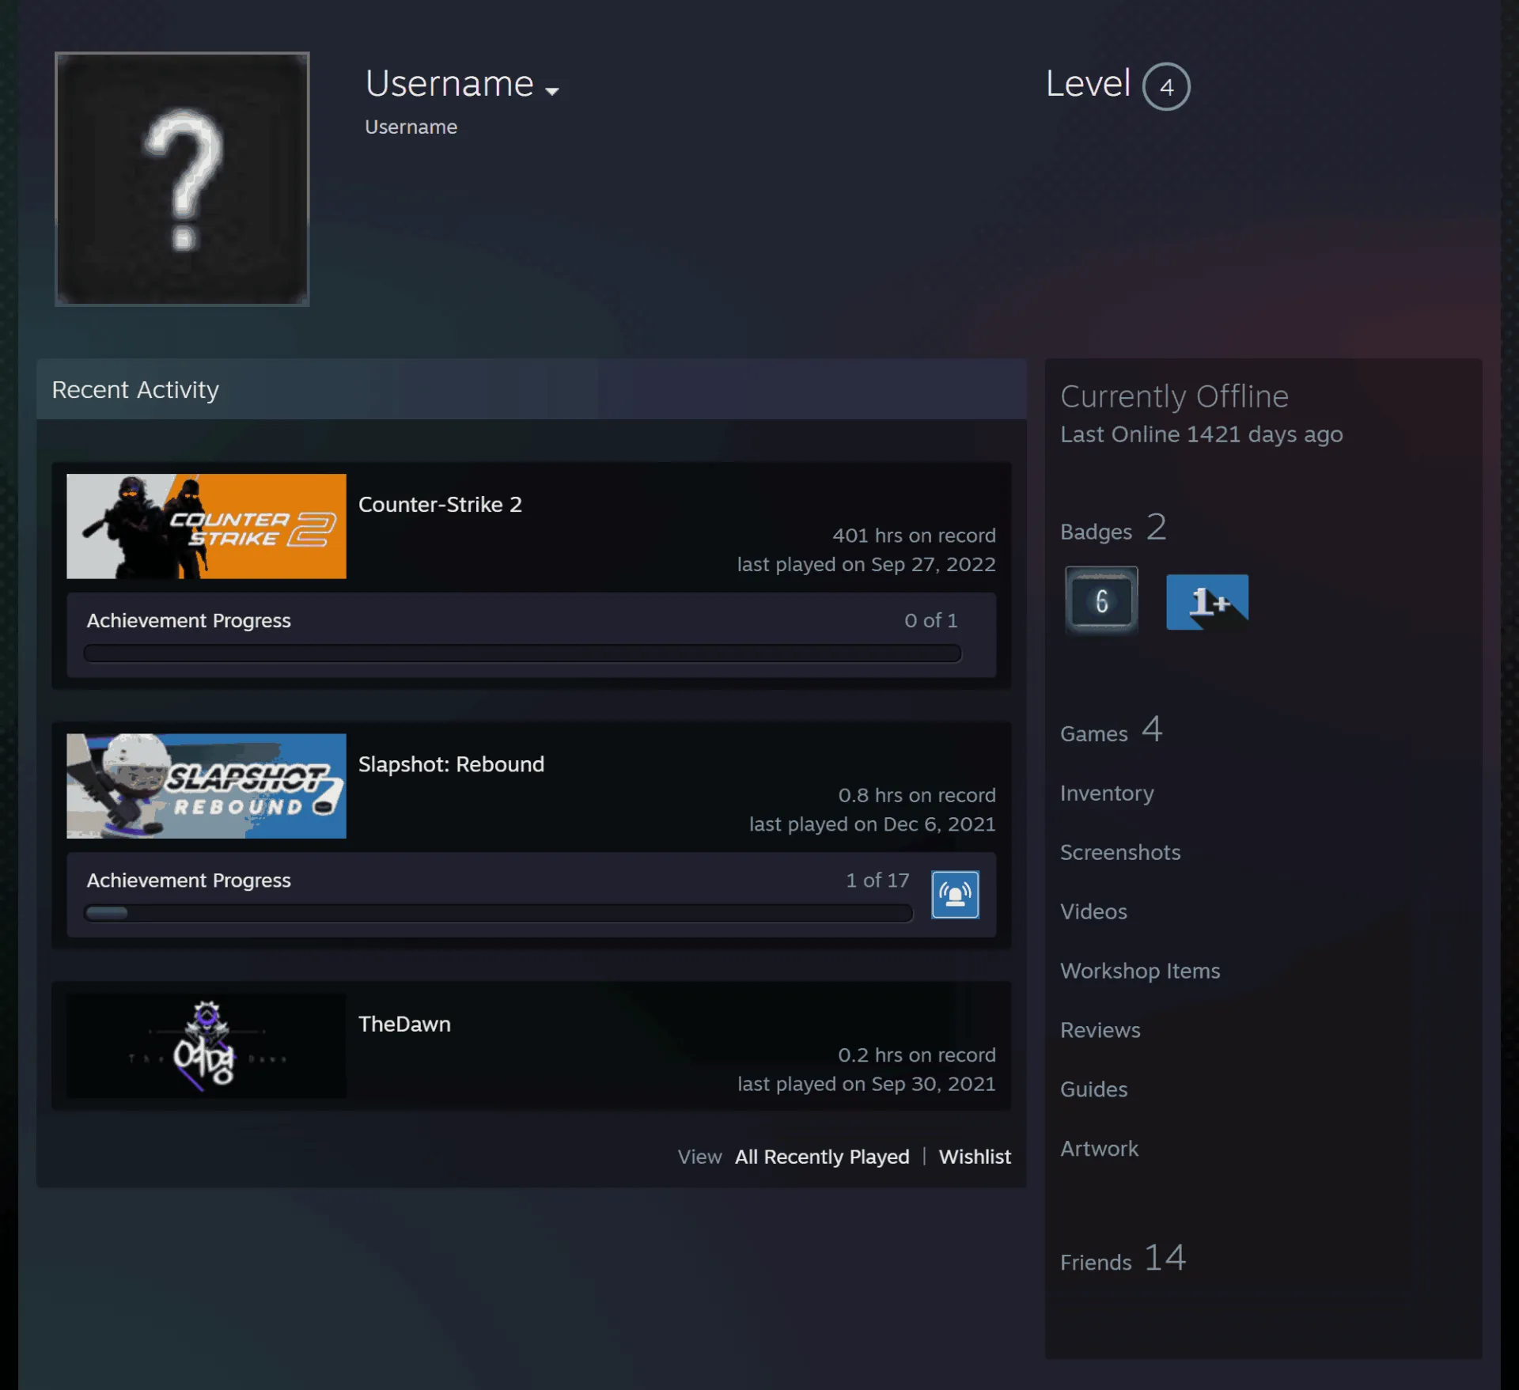Go to Screenshots in sidebar
The image size is (1519, 1390).
[1120, 852]
